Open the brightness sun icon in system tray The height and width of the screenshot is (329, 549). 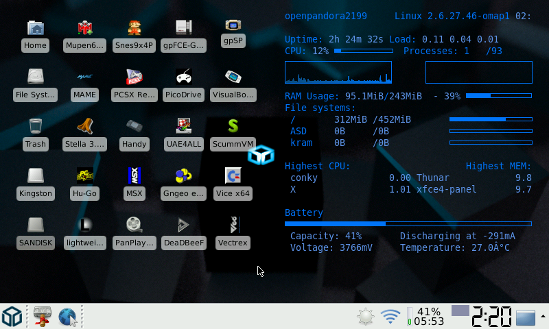[x=366, y=317]
